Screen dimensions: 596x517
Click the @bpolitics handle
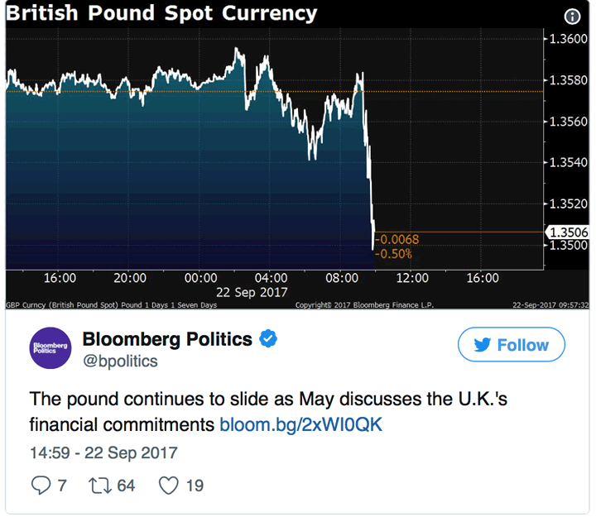[120, 361]
